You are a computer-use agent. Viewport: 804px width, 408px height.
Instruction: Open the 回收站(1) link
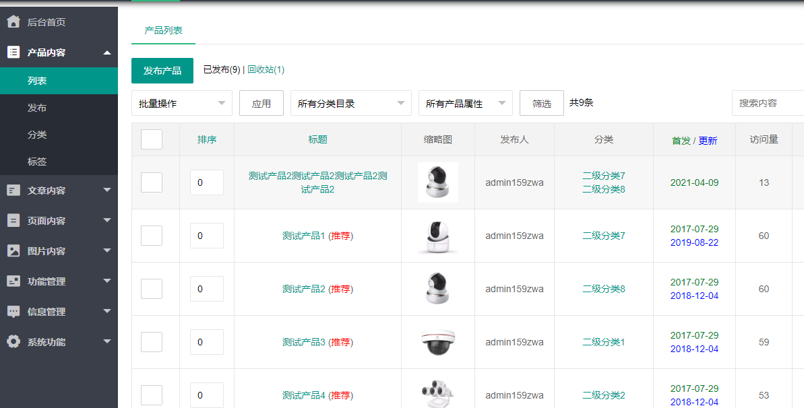pos(266,69)
